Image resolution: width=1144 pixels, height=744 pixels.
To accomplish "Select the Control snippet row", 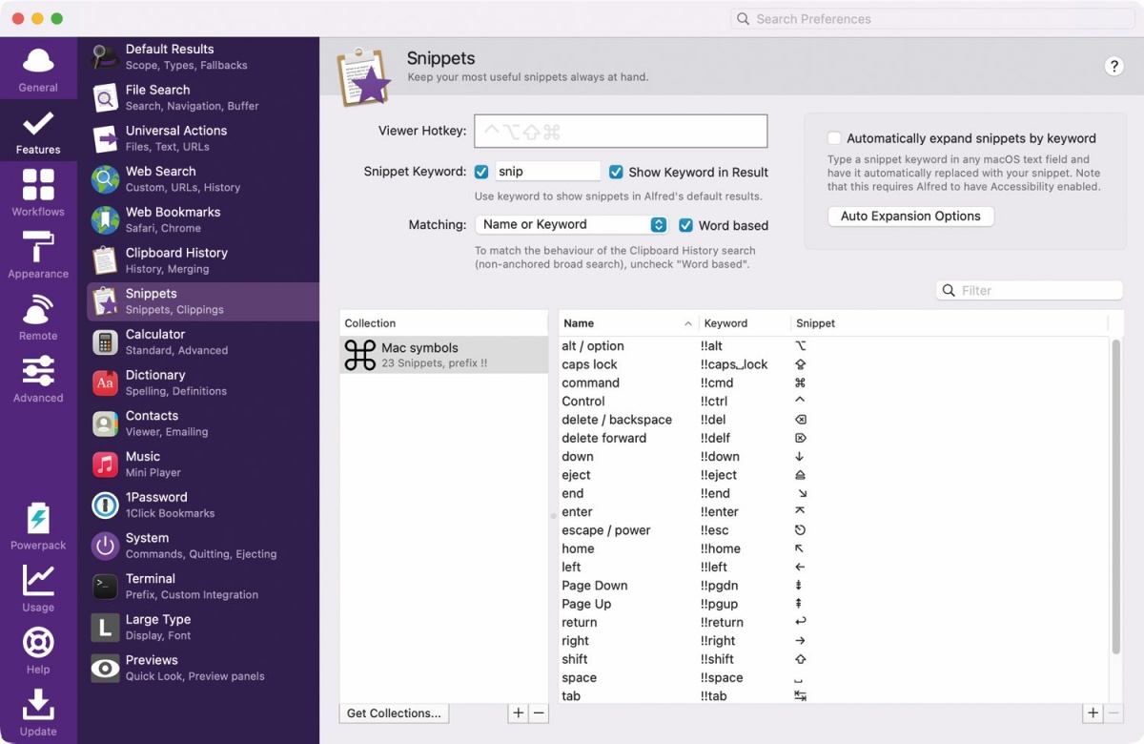I will click(834, 402).
